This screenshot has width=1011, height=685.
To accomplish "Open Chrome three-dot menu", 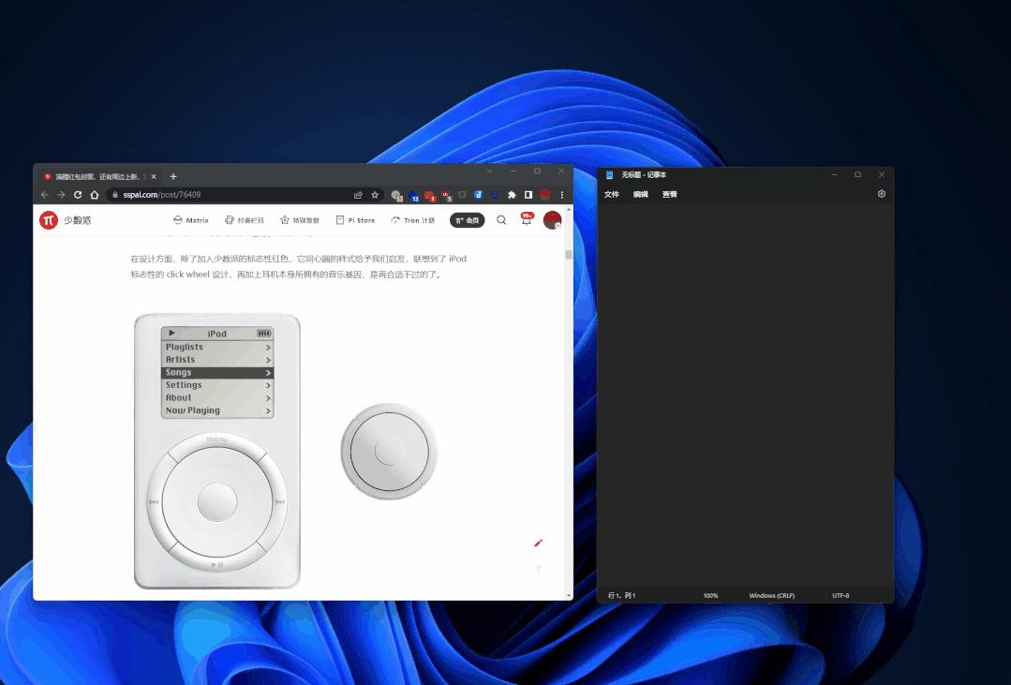I will tap(562, 195).
